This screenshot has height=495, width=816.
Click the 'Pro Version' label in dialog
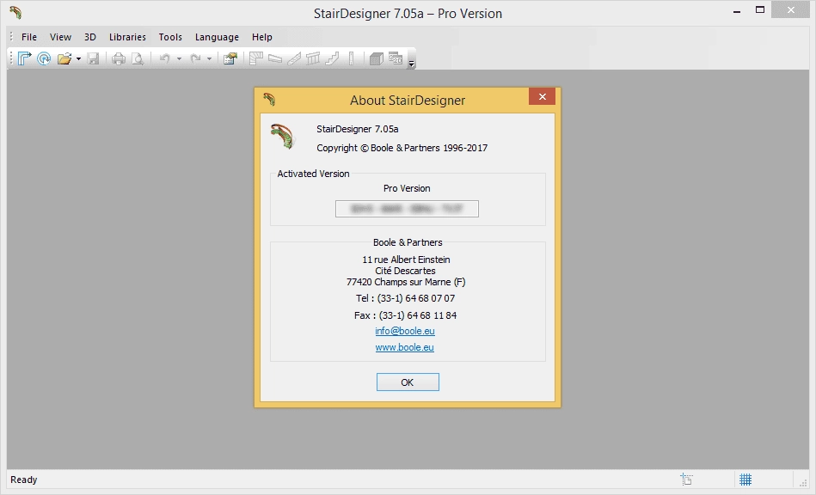point(407,188)
